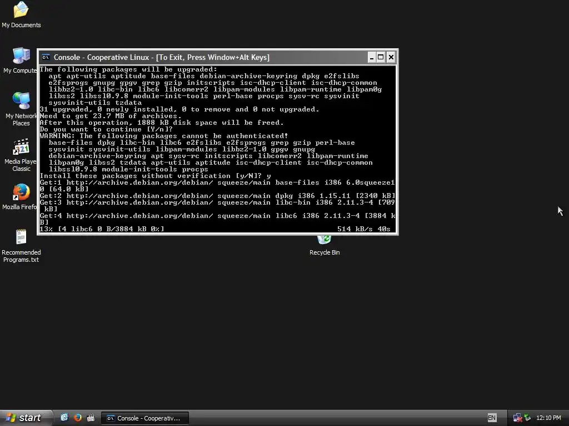Screen dimensions: 569x426
Task: Click 'The following packages will be upgraded:' line
Action: [128, 69]
